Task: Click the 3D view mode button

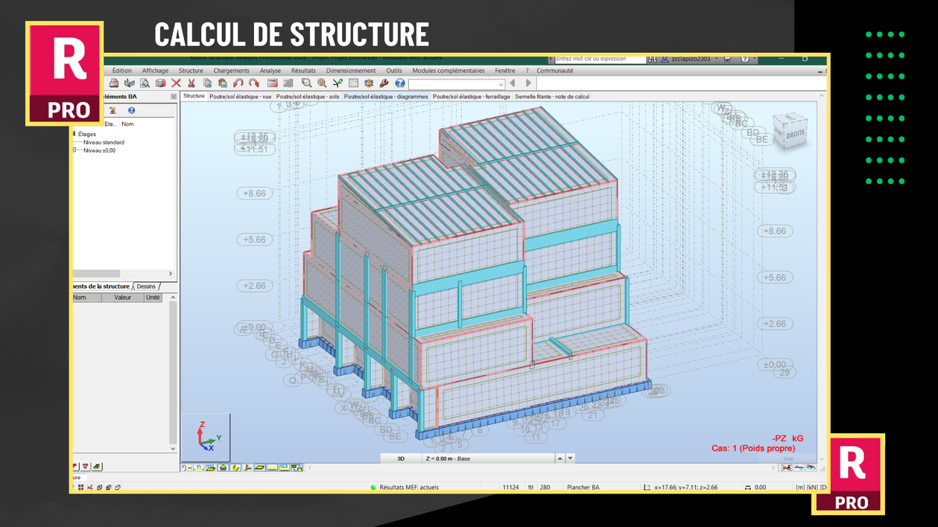Action: pos(401,459)
